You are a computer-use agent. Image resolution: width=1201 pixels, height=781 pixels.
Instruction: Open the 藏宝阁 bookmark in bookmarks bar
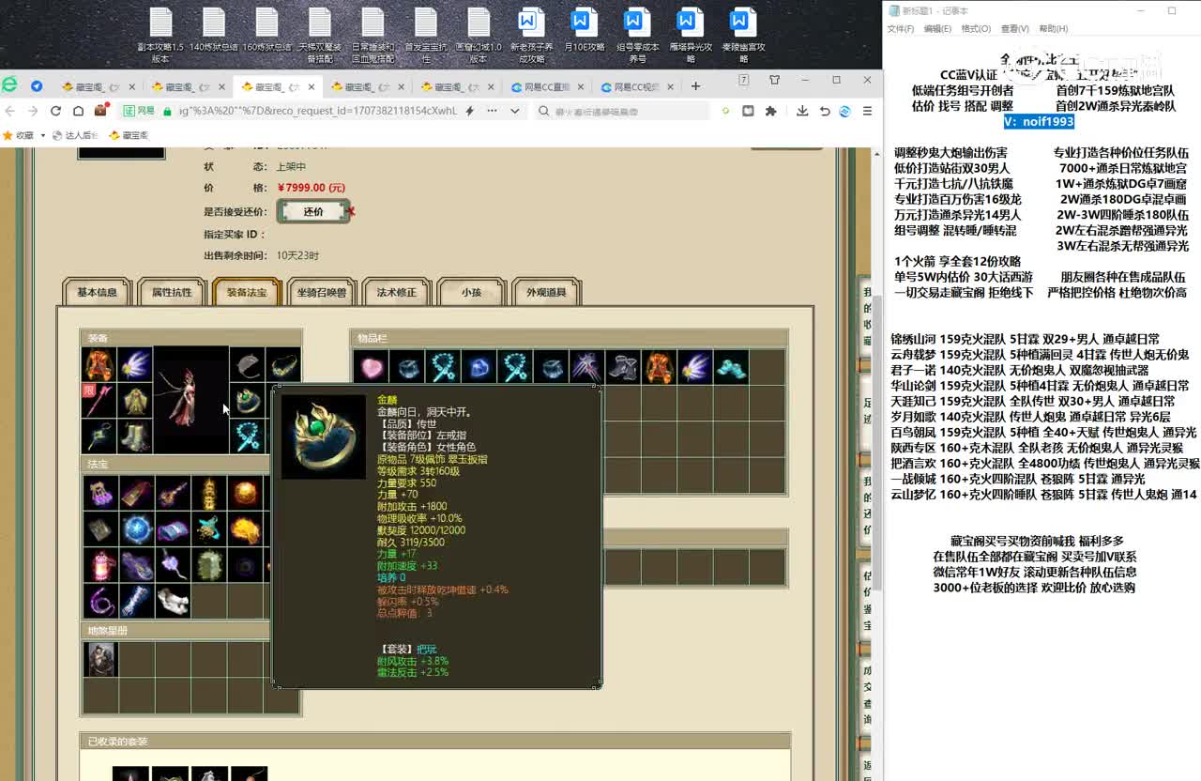[x=128, y=135]
